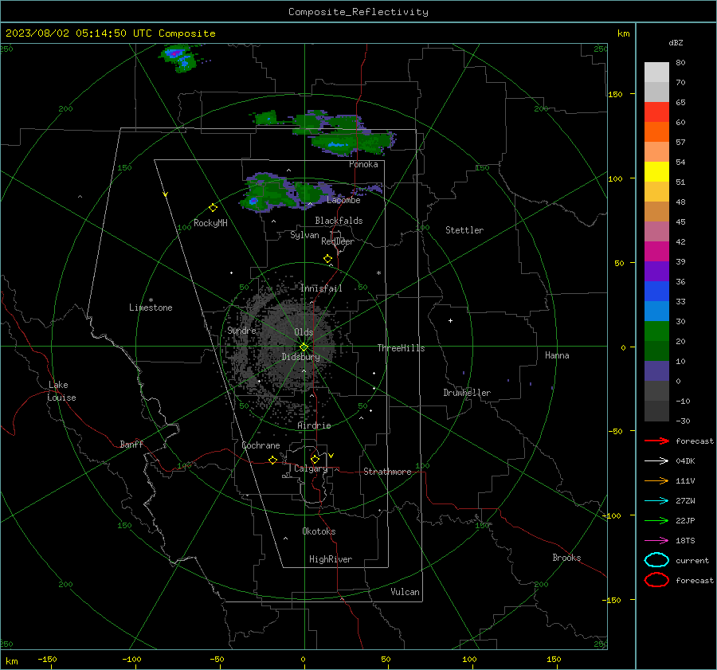Select the Stettler label
The height and width of the screenshot is (670, 717).
464,230
